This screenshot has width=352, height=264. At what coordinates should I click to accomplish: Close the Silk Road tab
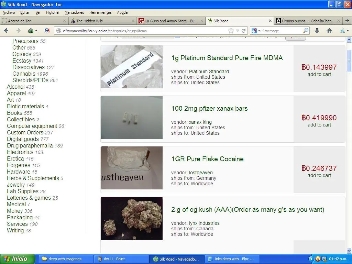click(270, 21)
